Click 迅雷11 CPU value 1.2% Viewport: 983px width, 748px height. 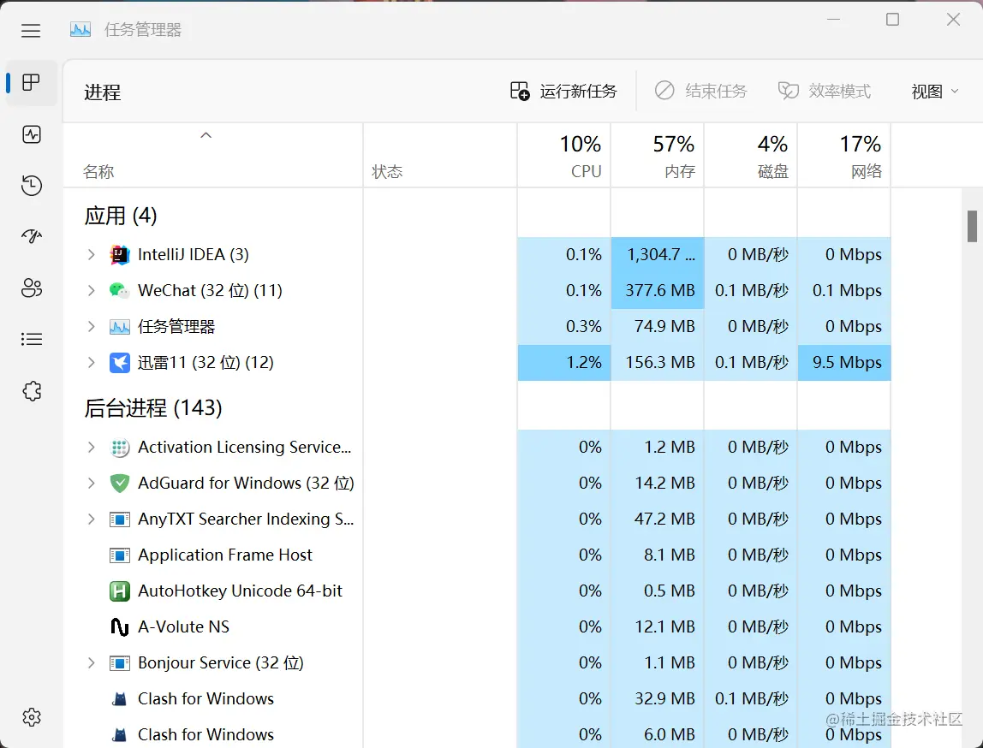[x=563, y=362]
